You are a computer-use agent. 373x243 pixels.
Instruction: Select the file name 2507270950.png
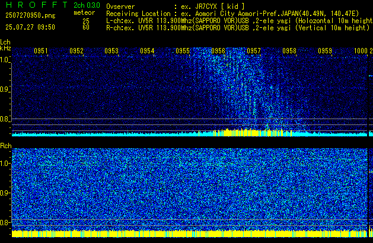[x=30, y=15]
